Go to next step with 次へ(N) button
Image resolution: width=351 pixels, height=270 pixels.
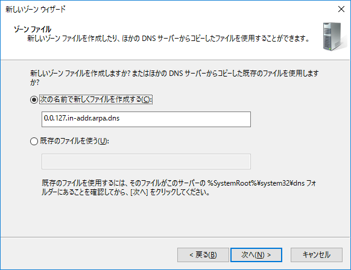(256, 255)
